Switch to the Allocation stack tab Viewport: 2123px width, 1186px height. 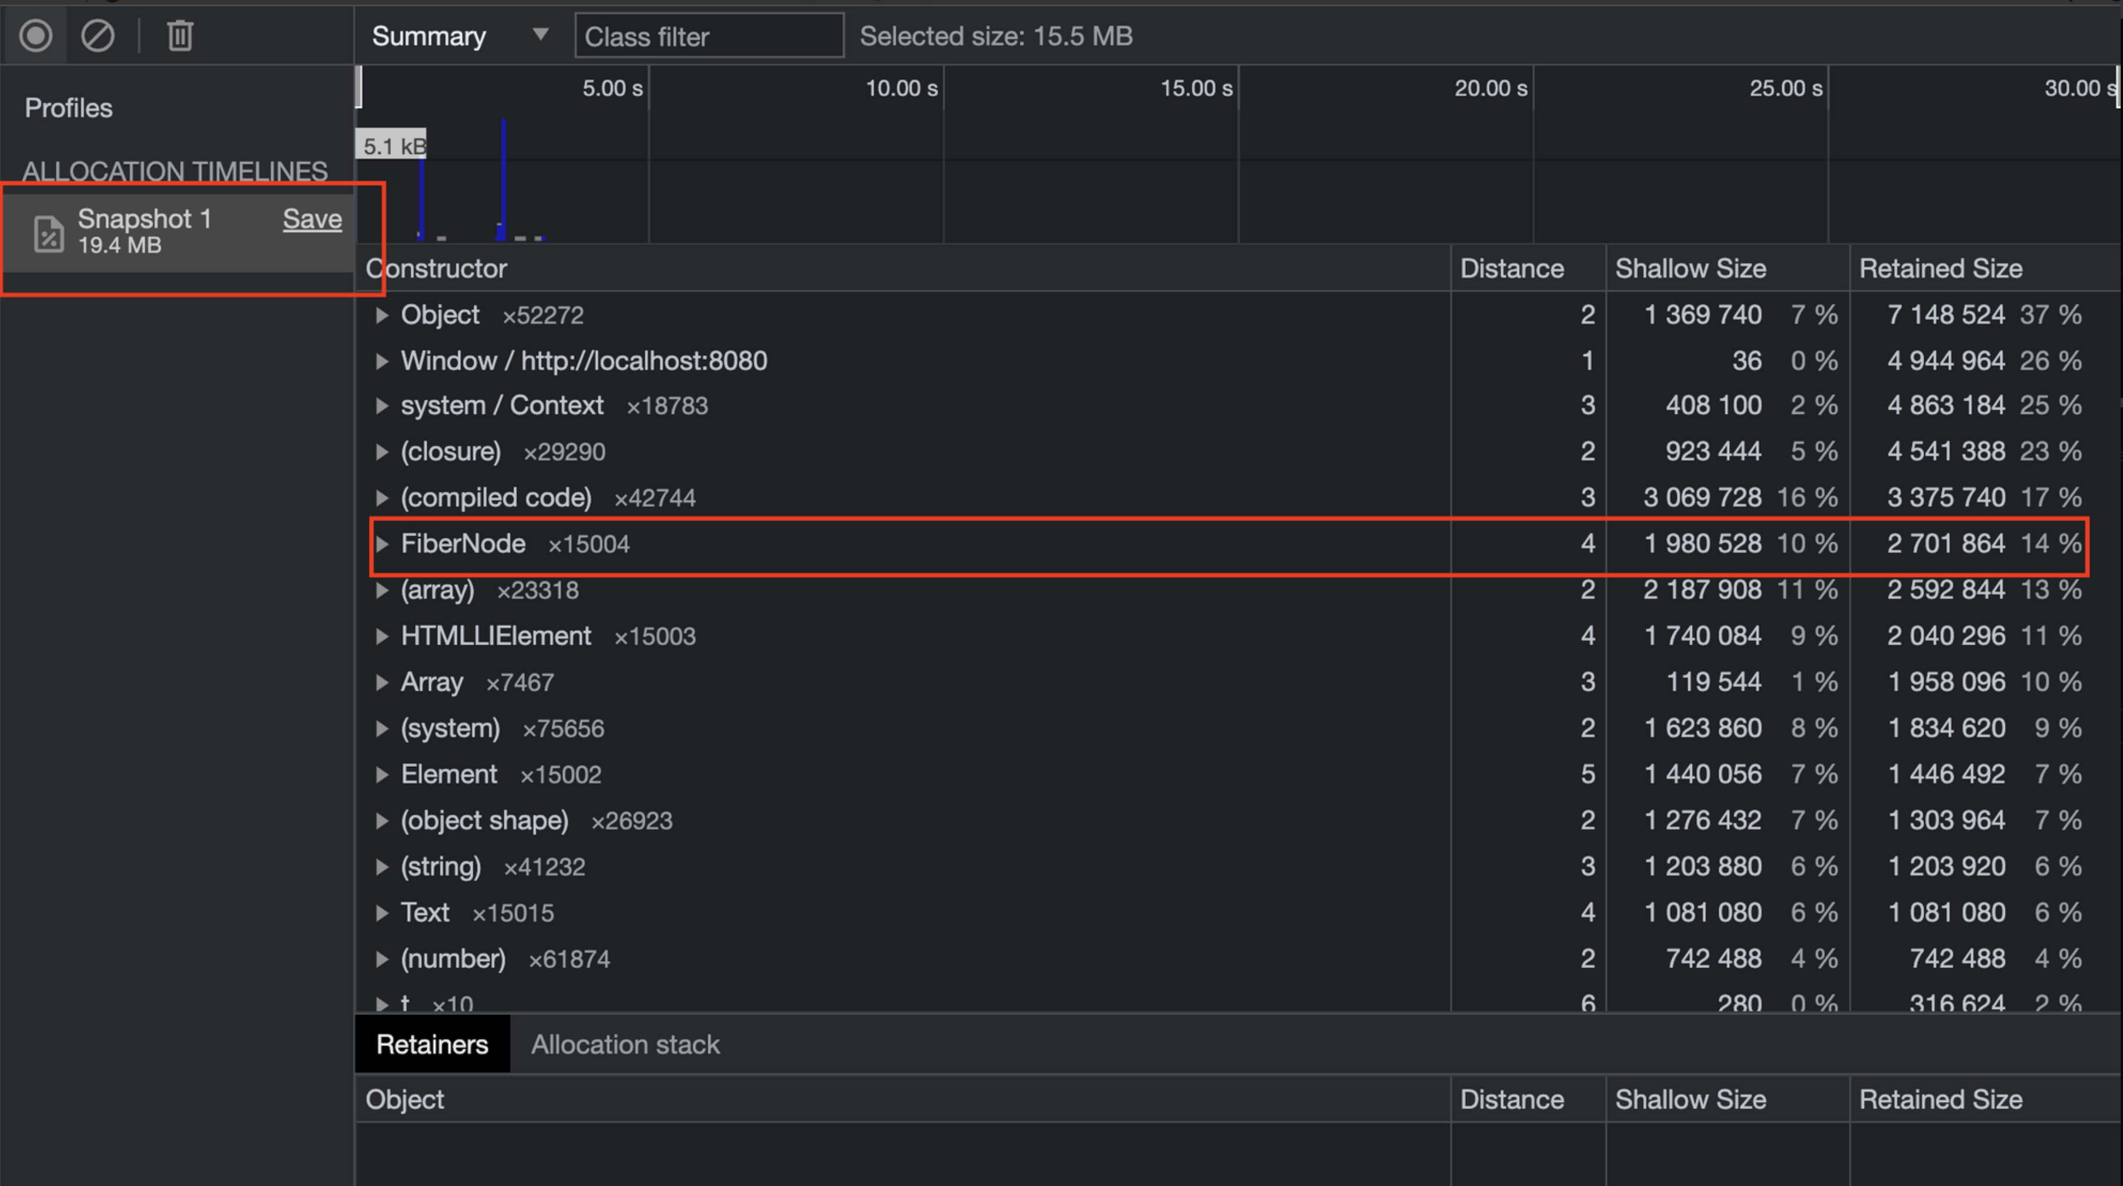(625, 1044)
